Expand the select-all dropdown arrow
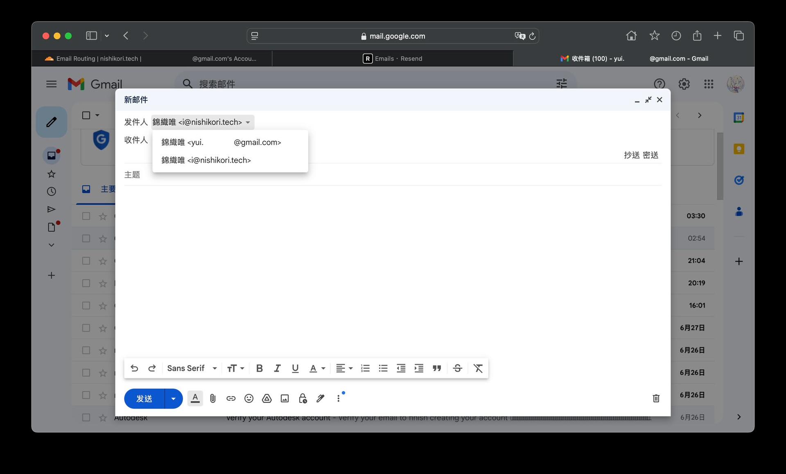Image resolution: width=786 pixels, height=474 pixels. pyautogui.click(x=97, y=115)
